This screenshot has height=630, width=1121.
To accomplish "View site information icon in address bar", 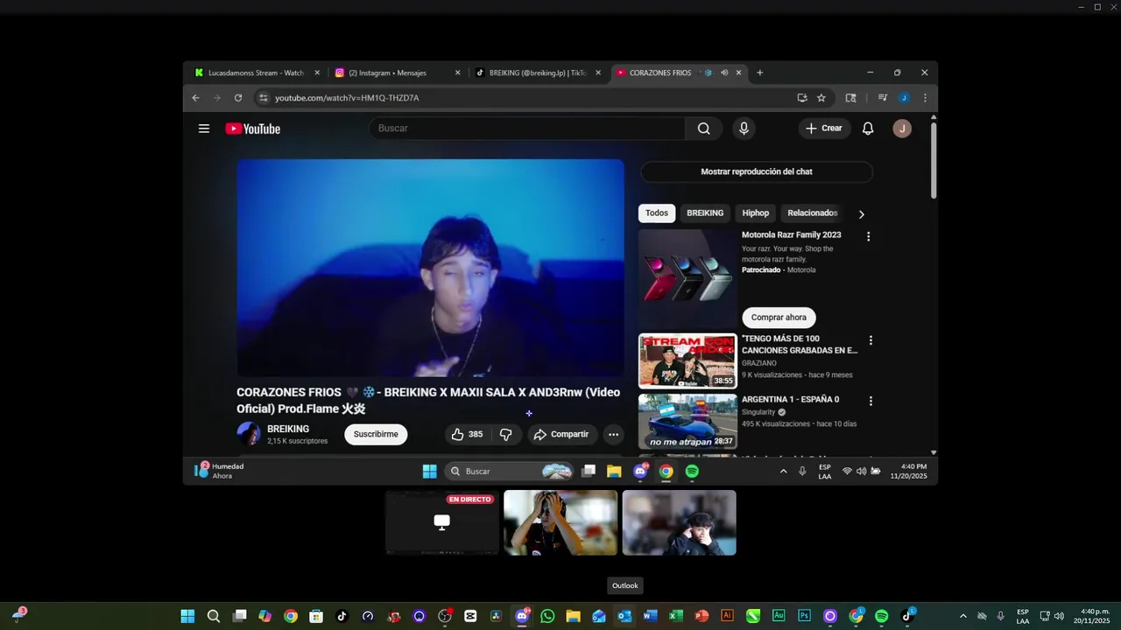I will tap(263, 98).
